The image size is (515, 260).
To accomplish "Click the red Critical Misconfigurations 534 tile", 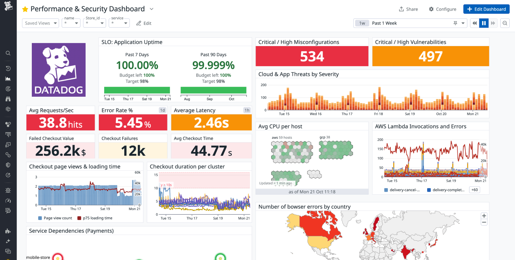I will [312, 56].
